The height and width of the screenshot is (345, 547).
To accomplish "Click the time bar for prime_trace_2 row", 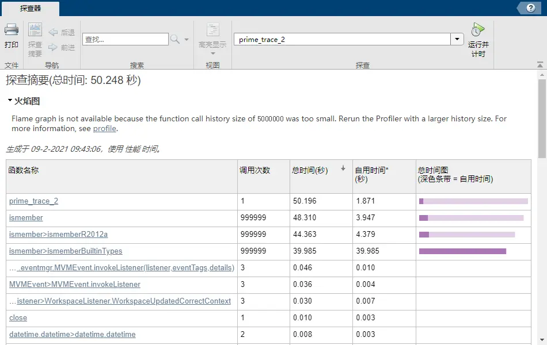I will [473, 201].
